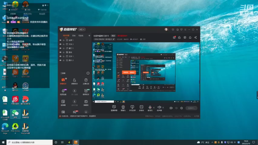Expand microphone options arrow beside 麦克风
Viewport: 258px width, 145px height.
[x=154, y=108]
